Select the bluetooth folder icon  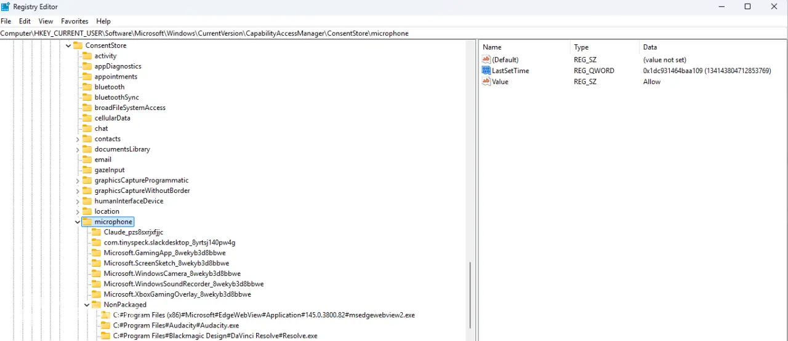pyautogui.click(x=87, y=87)
